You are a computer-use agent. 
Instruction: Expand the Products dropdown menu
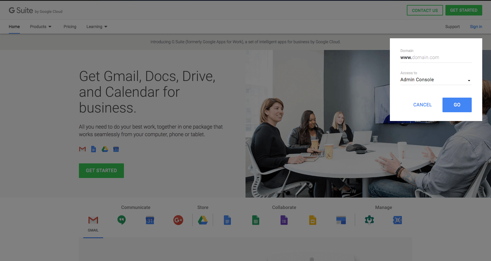tap(41, 27)
